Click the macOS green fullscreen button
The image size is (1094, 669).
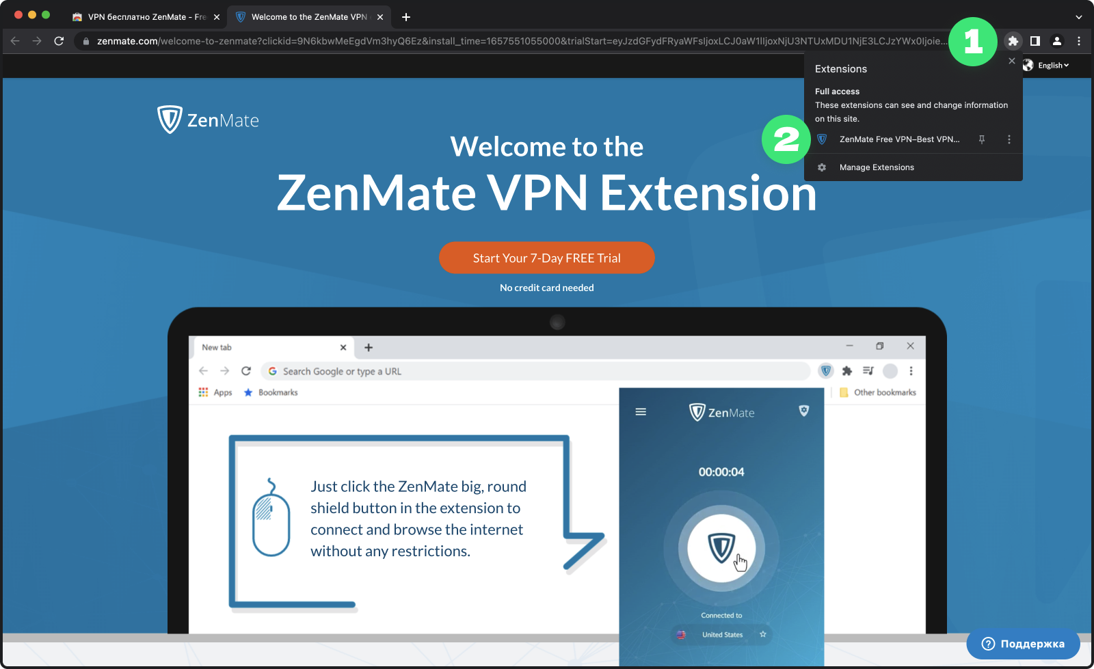pyautogui.click(x=46, y=15)
